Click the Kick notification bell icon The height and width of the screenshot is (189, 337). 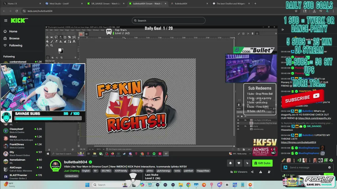230,163
